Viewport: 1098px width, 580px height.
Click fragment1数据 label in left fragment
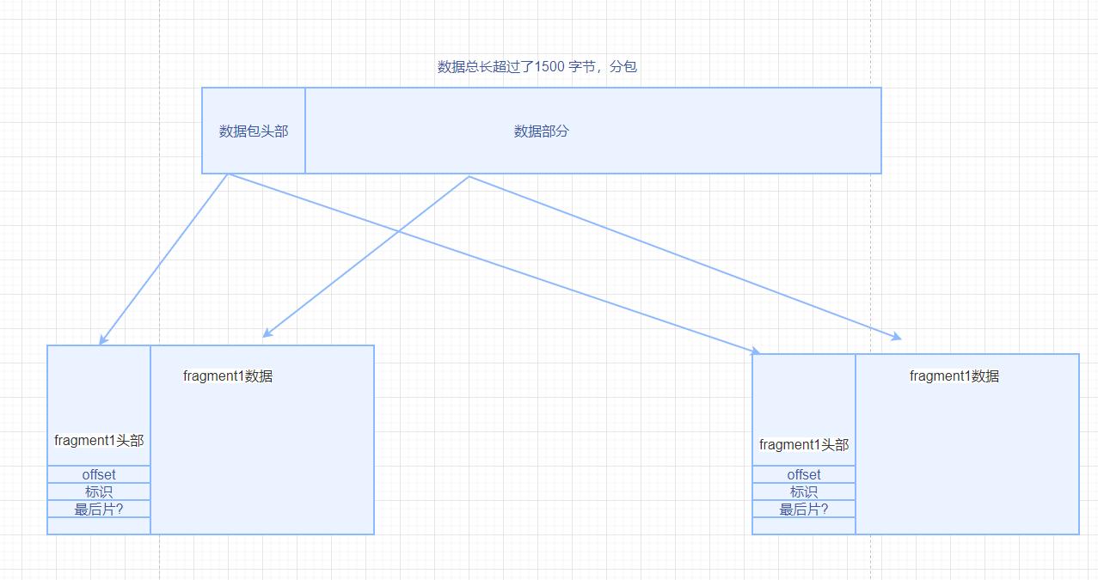[228, 376]
